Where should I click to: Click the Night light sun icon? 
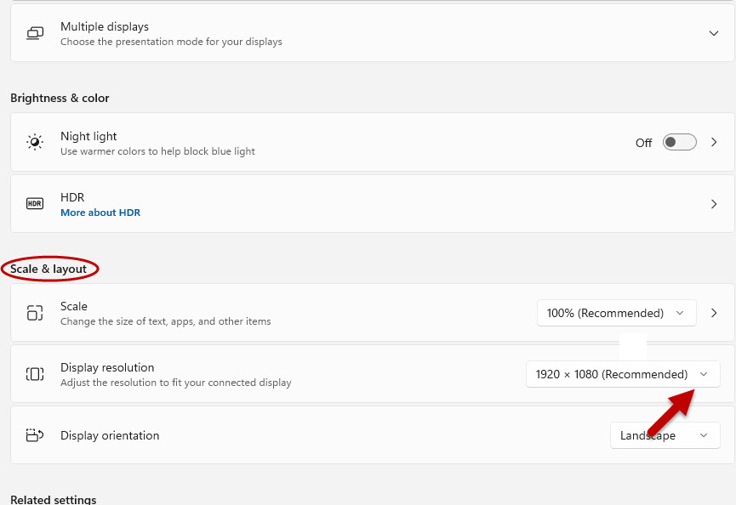click(x=35, y=142)
